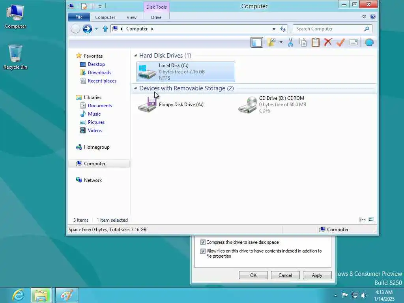This screenshot has height=303, width=404.
Task: Expand the quick access toolbar customize menu
Action: coord(100,6)
